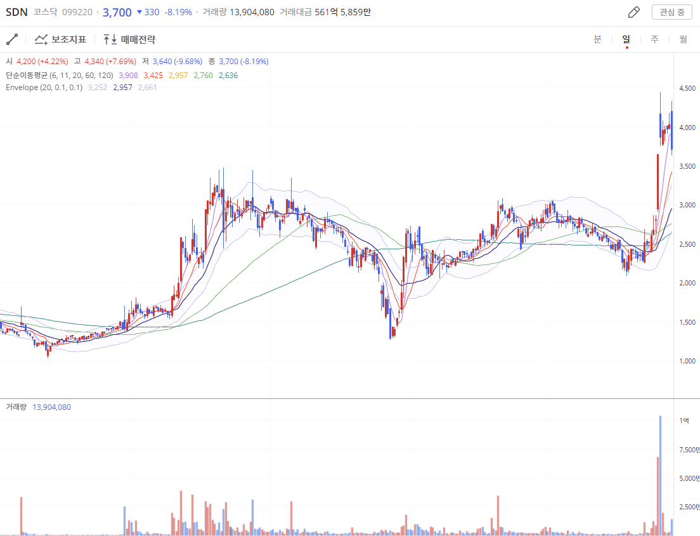Select the 일 daily chart tab

(626, 39)
